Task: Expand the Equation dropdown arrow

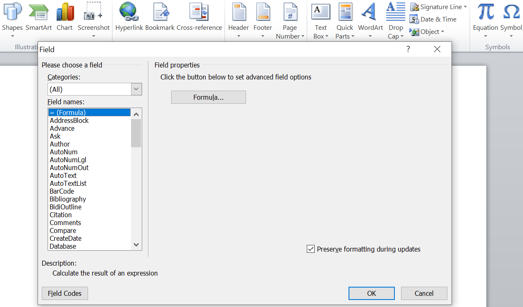Action: point(486,36)
